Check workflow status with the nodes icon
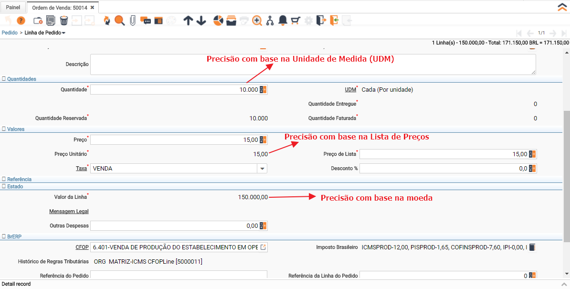 tap(270, 21)
